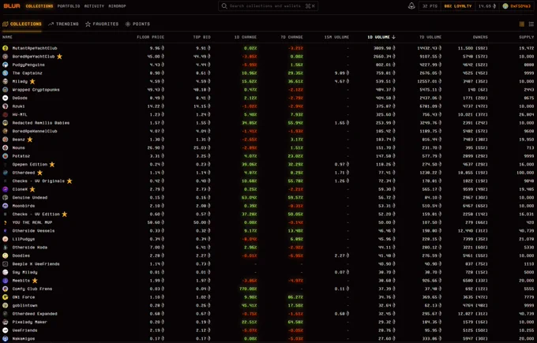537x343 pixels.
Task: Sort by the Owners column
Action: click(480, 37)
